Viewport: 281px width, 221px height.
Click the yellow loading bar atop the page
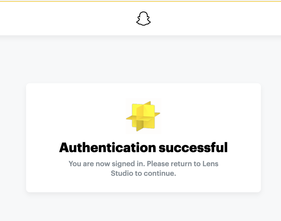pyautogui.click(x=140, y=1)
